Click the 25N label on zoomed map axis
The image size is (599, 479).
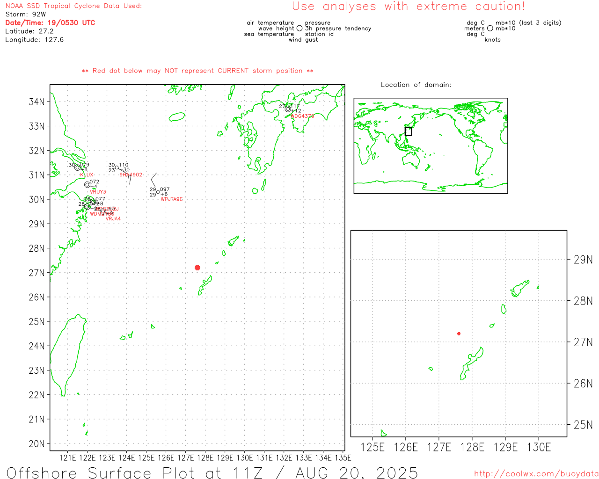(x=583, y=425)
